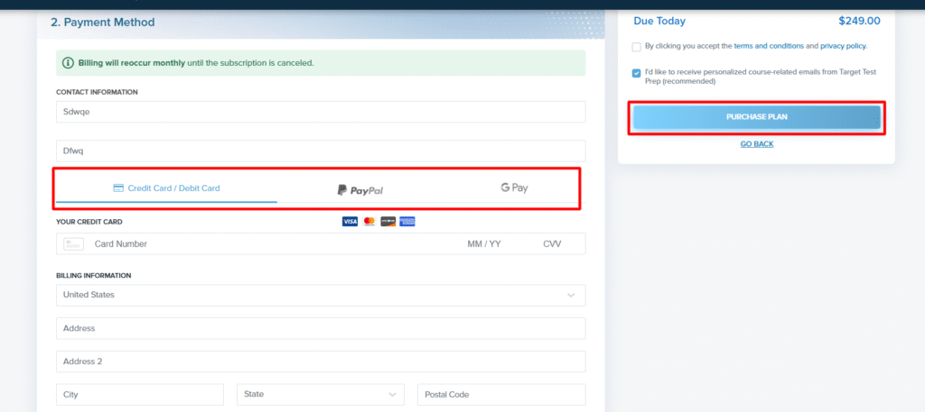Image resolution: width=925 pixels, height=412 pixels.
Task: Click the info icon in billing notice
Action: tap(69, 63)
